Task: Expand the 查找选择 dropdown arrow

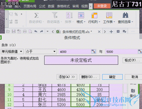Action: 132,22
